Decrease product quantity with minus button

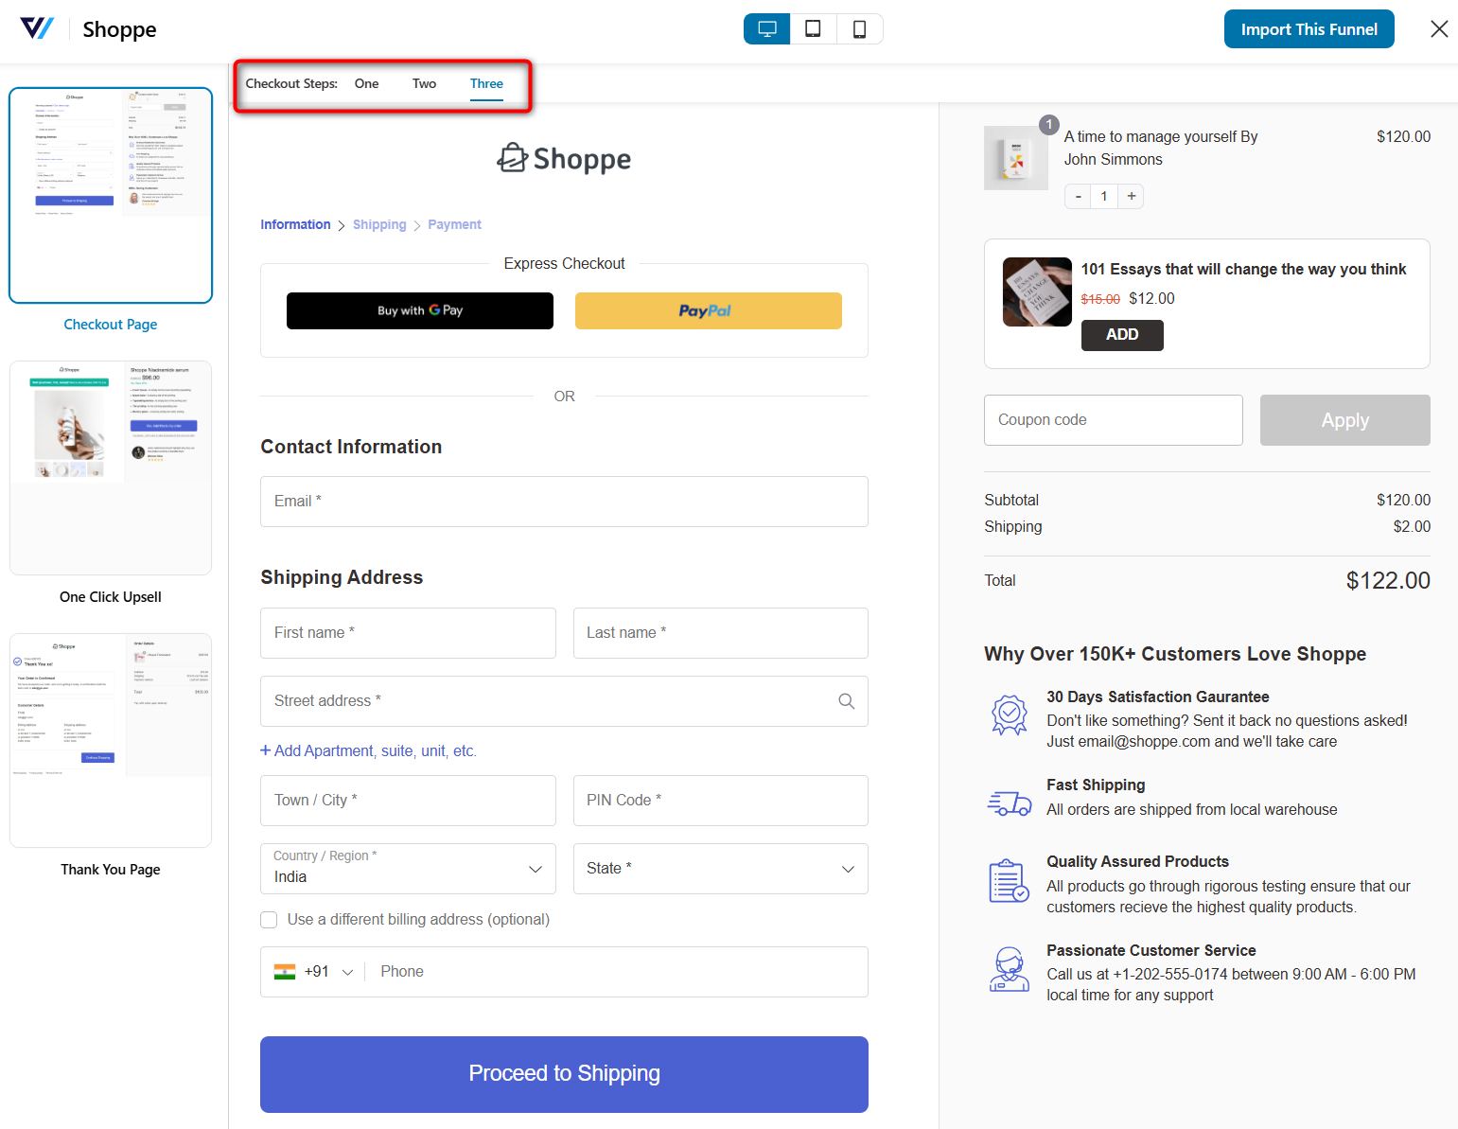point(1078,196)
